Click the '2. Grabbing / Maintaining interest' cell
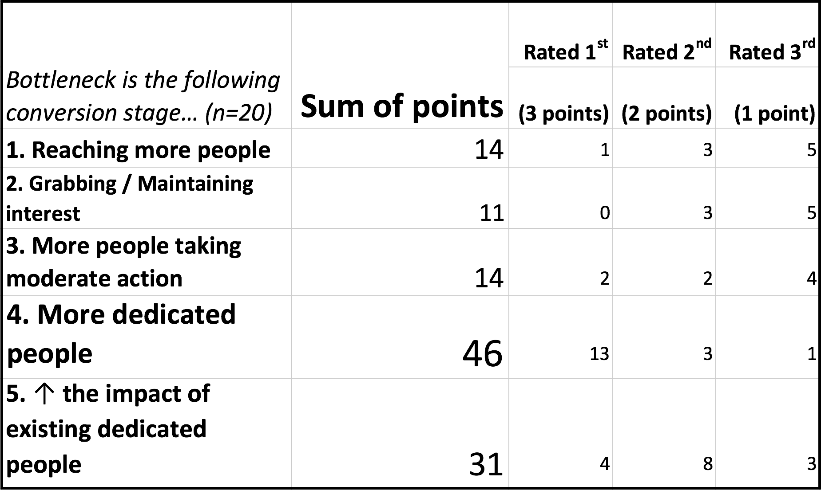The width and height of the screenshot is (821, 490). 147,198
